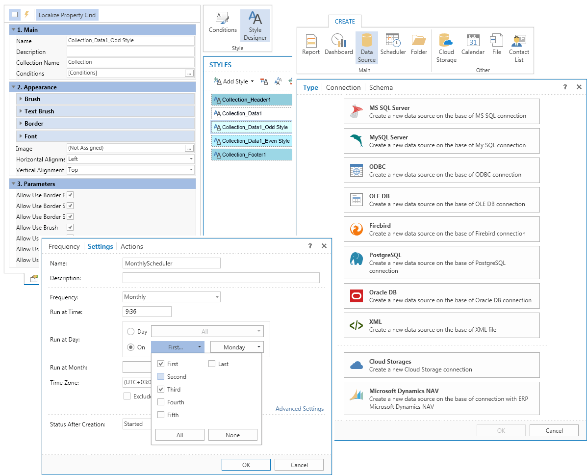Uncheck the Third week checkbox
Image resolution: width=587 pixels, height=475 pixels.
tap(161, 389)
